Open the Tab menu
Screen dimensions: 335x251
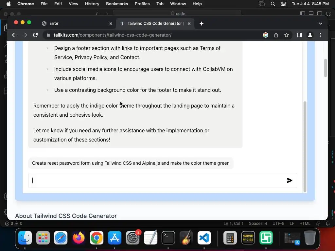(x=160, y=4)
